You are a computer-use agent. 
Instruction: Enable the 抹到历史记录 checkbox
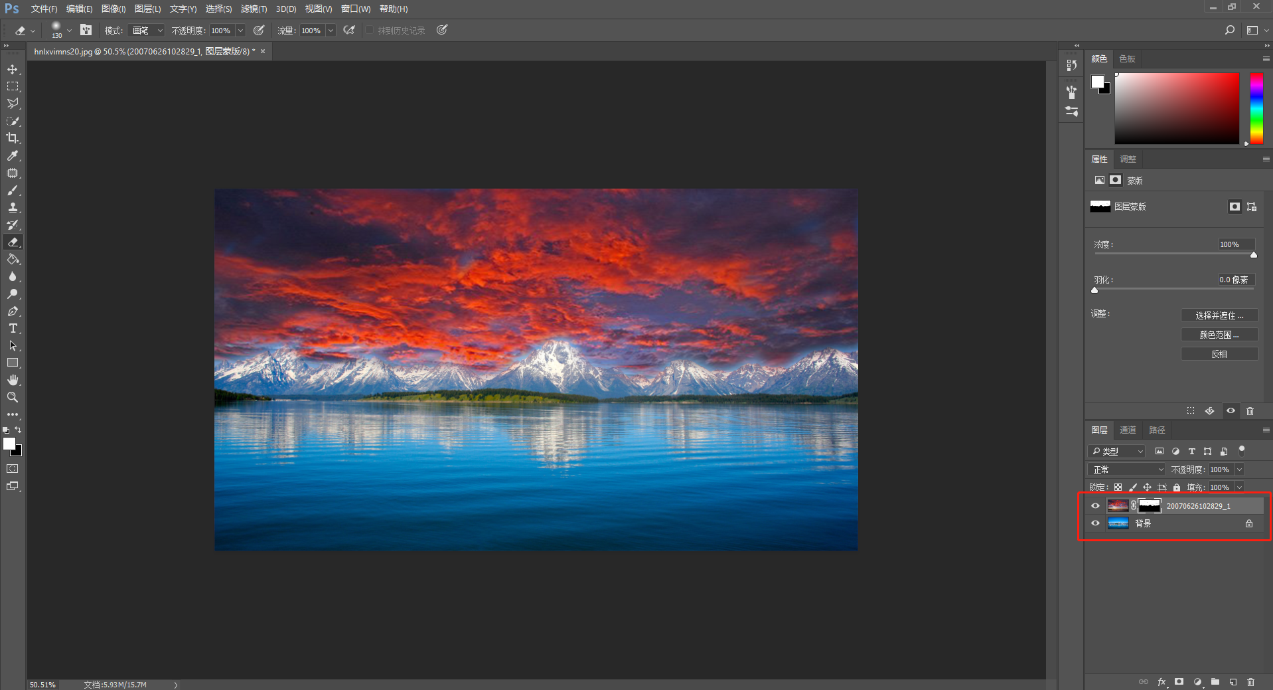tap(370, 31)
